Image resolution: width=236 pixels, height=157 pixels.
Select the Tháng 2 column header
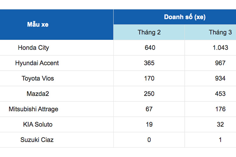(x=149, y=32)
